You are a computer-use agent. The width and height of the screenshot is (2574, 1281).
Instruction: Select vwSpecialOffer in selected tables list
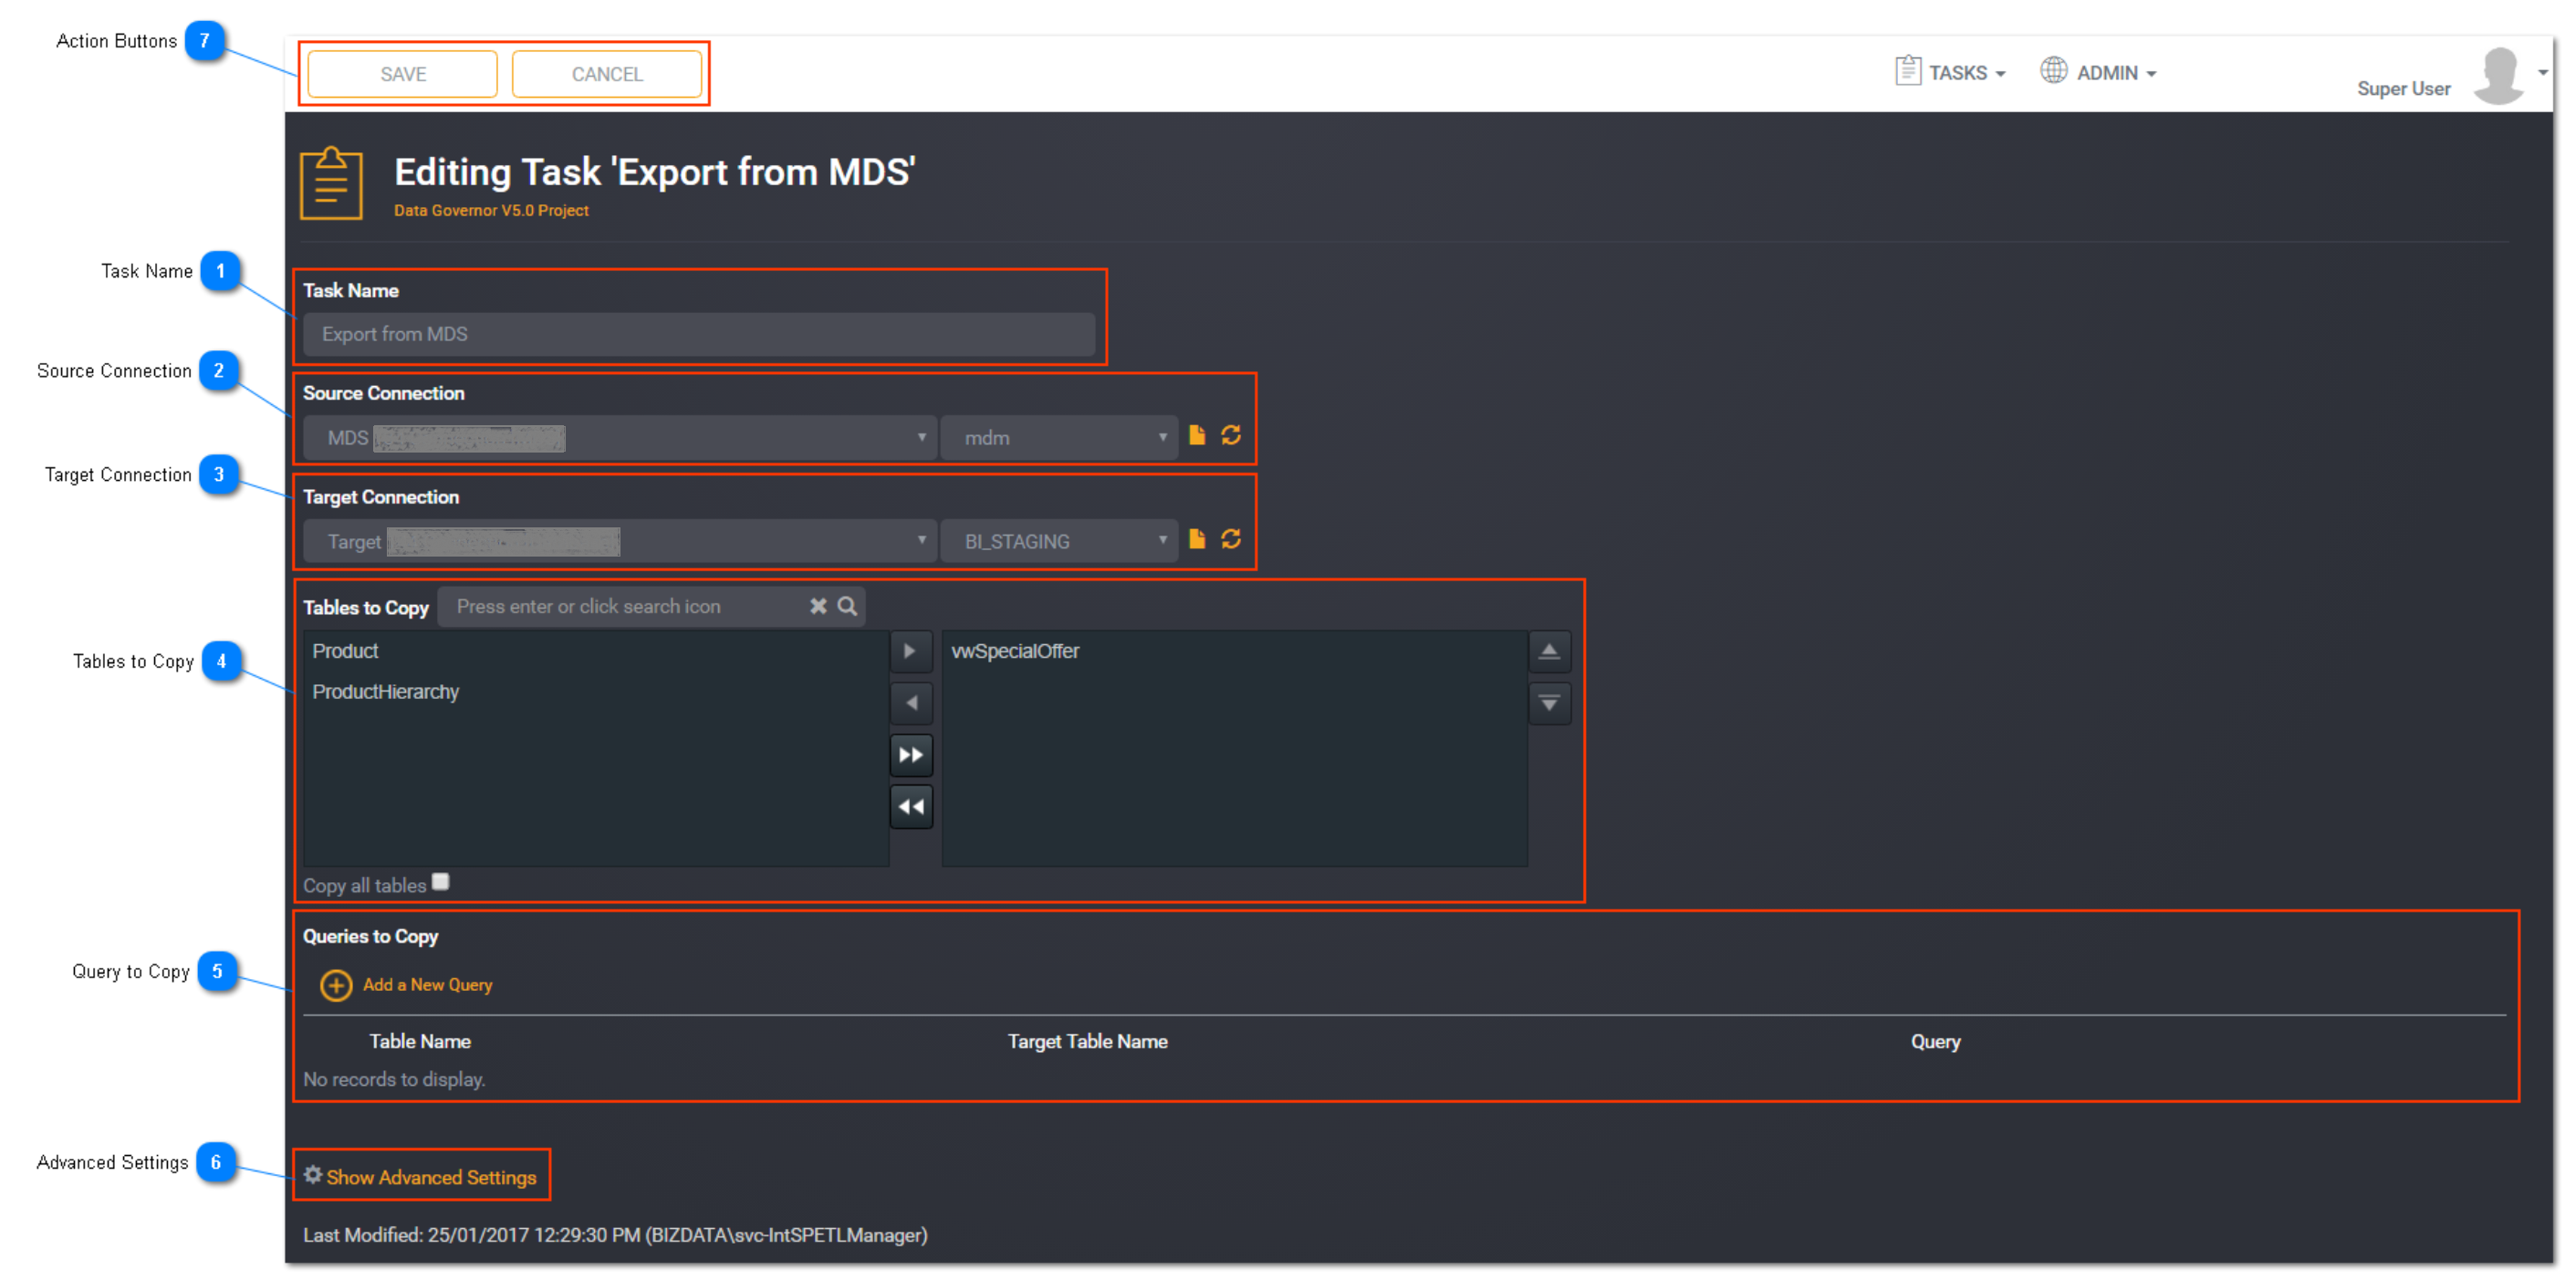click(1016, 651)
